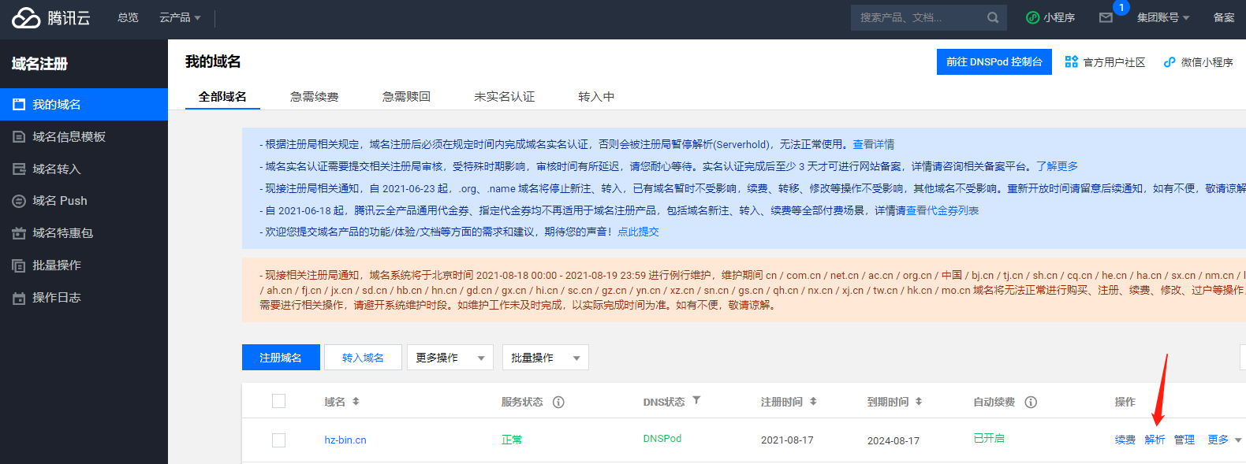Switch to 急需续费 tab

click(314, 96)
